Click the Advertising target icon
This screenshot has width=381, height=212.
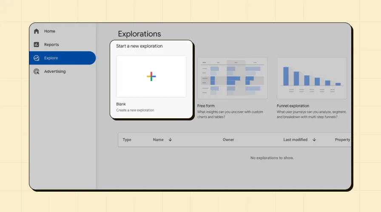click(37, 72)
